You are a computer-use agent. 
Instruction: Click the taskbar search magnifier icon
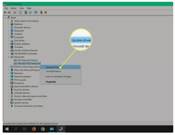coord(16,129)
